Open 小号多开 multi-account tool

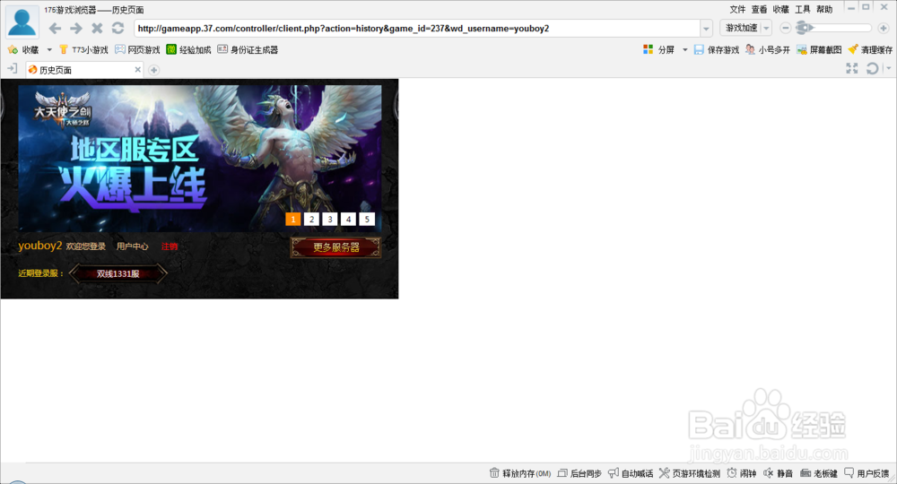[767, 49]
